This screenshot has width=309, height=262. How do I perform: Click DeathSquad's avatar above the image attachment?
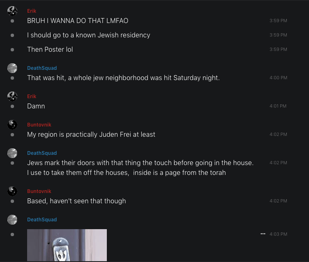[12, 220]
